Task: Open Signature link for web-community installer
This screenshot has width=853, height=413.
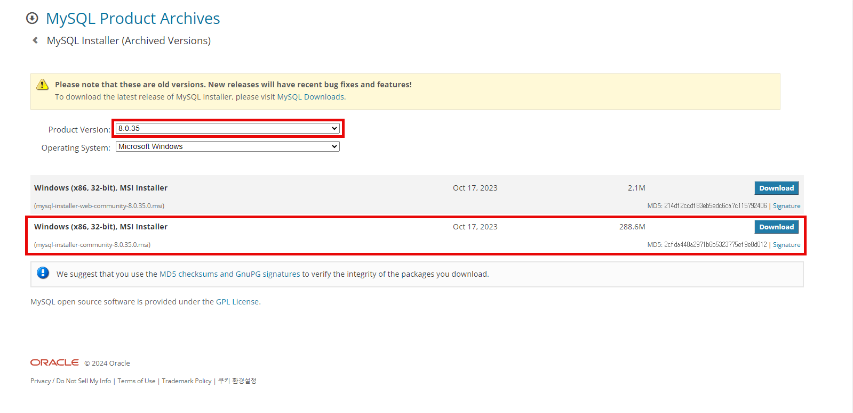Action: (x=786, y=206)
